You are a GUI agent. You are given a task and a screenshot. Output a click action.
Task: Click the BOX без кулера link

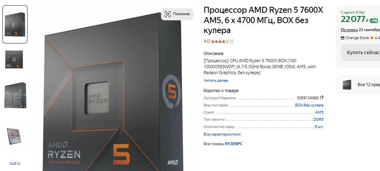309,105
